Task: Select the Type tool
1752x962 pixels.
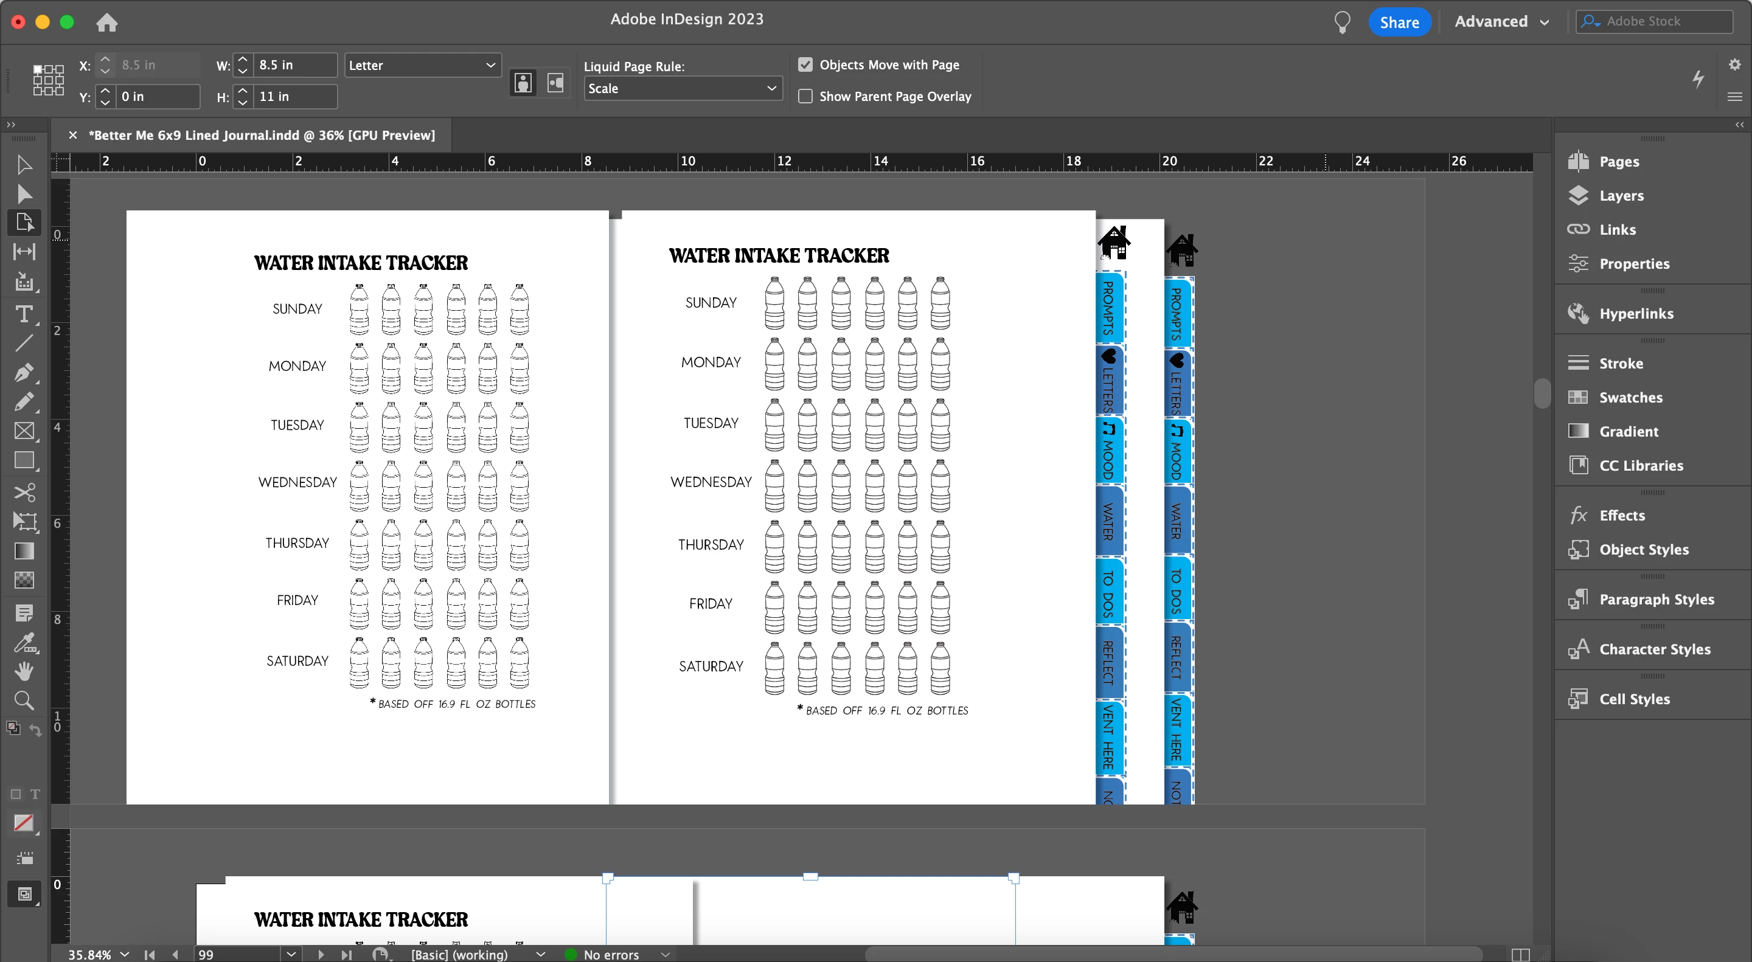Action: coord(24,314)
